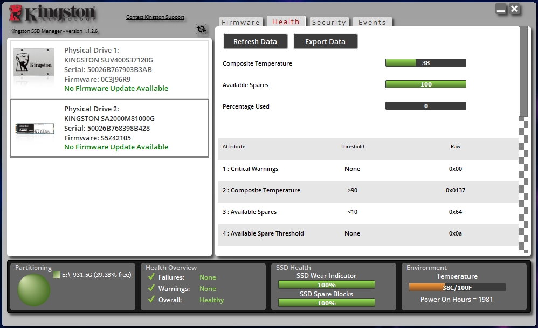Click Firmware: S5Z42105 text
538x328 pixels.
(98, 138)
